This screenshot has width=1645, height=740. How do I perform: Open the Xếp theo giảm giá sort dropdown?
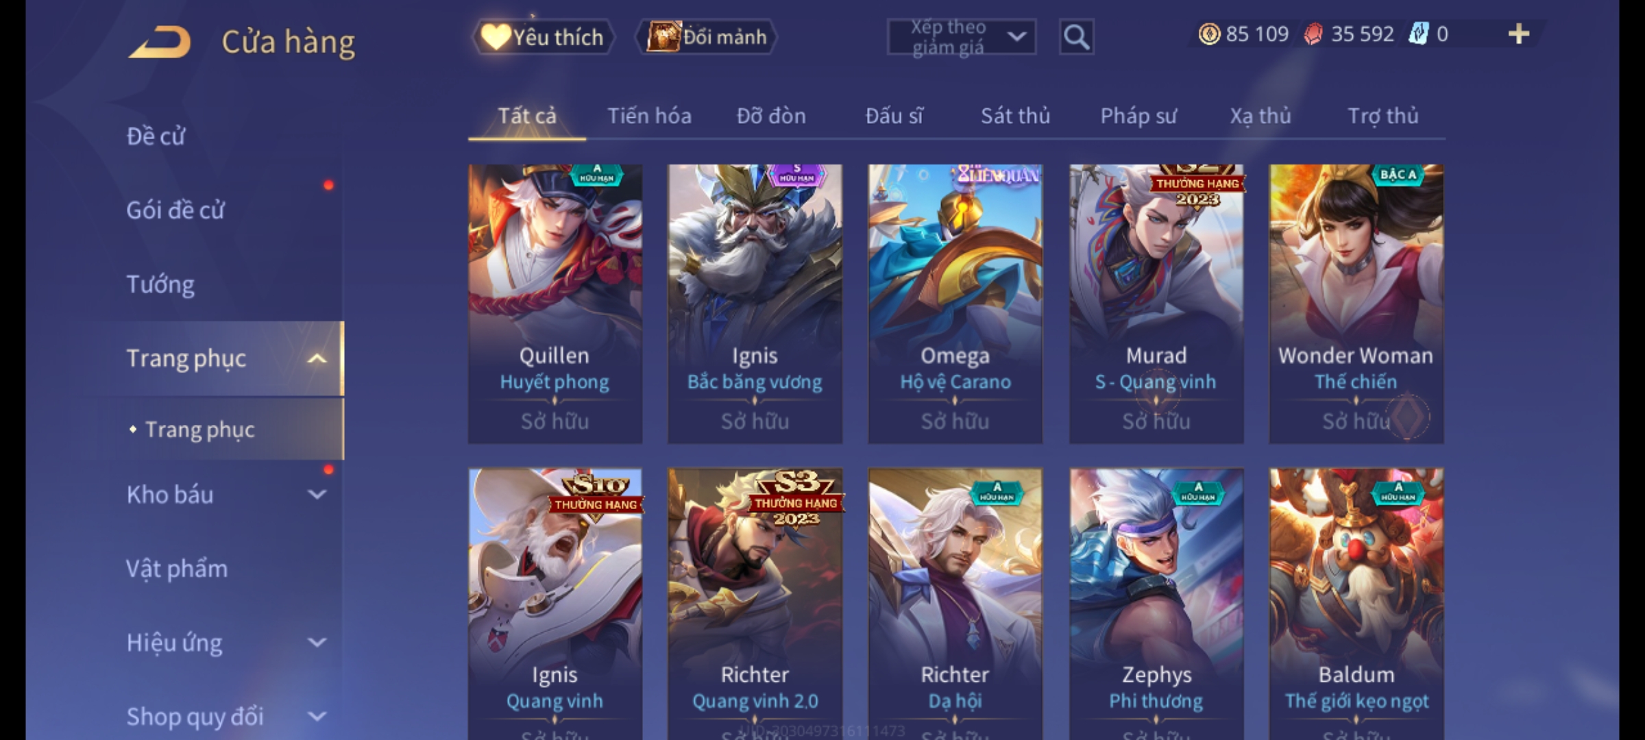click(x=961, y=37)
